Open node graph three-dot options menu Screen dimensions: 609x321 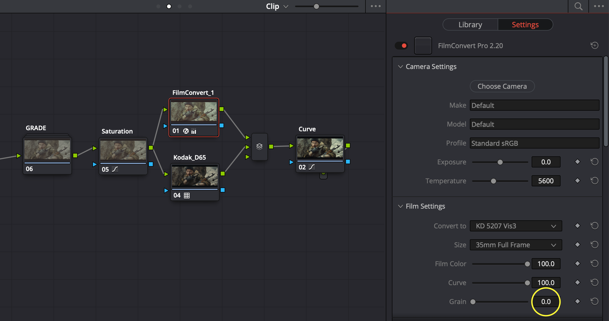click(x=375, y=6)
